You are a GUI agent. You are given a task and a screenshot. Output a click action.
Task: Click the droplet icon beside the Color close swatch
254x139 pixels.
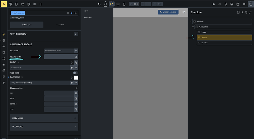(72, 78)
